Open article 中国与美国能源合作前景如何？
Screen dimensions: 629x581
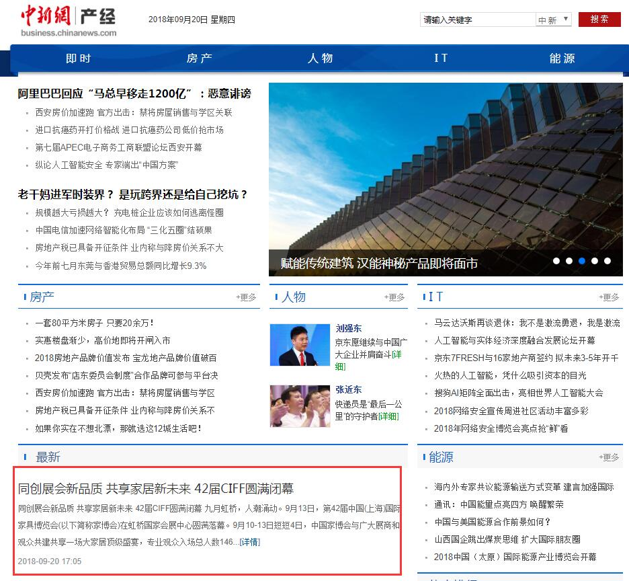(493, 522)
